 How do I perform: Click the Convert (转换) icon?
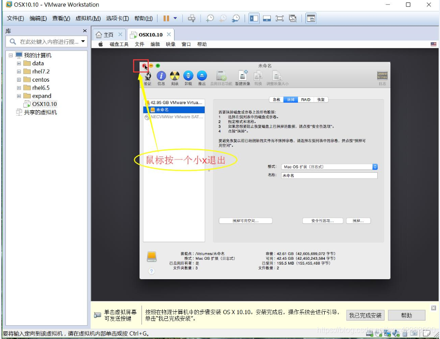coord(258,76)
